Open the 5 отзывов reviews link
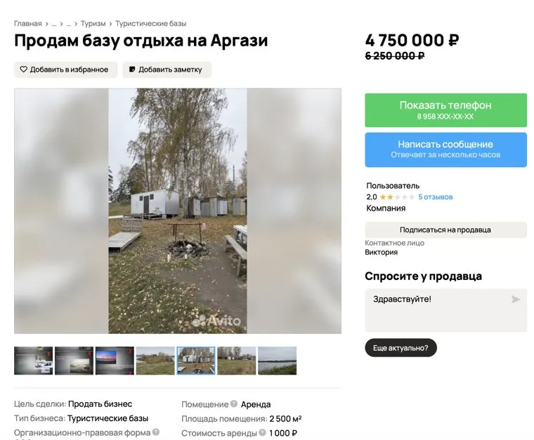Image resolution: width=534 pixels, height=440 pixels. (x=435, y=197)
